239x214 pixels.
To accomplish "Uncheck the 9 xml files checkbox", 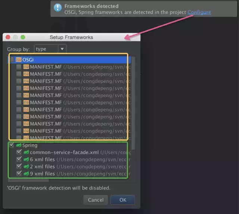I will pyautogui.click(x=19, y=173).
